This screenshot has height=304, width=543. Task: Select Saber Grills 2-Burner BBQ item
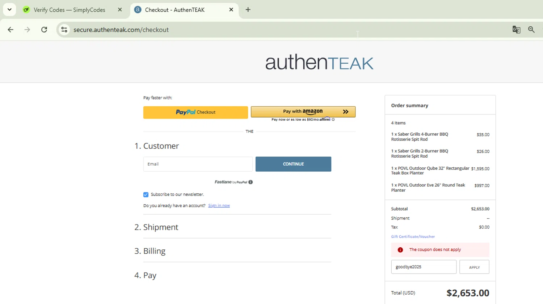pos(420,154)
